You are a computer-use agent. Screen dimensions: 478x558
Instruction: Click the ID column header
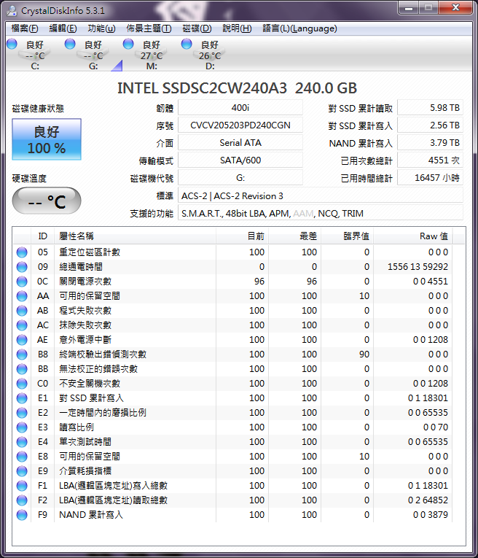tap(43, 236)
